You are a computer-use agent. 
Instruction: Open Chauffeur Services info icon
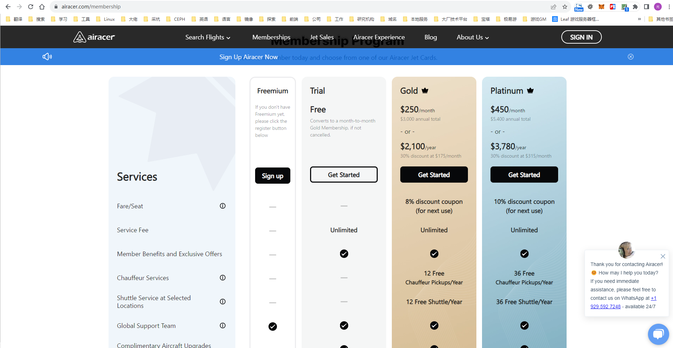tap(223, 278)
